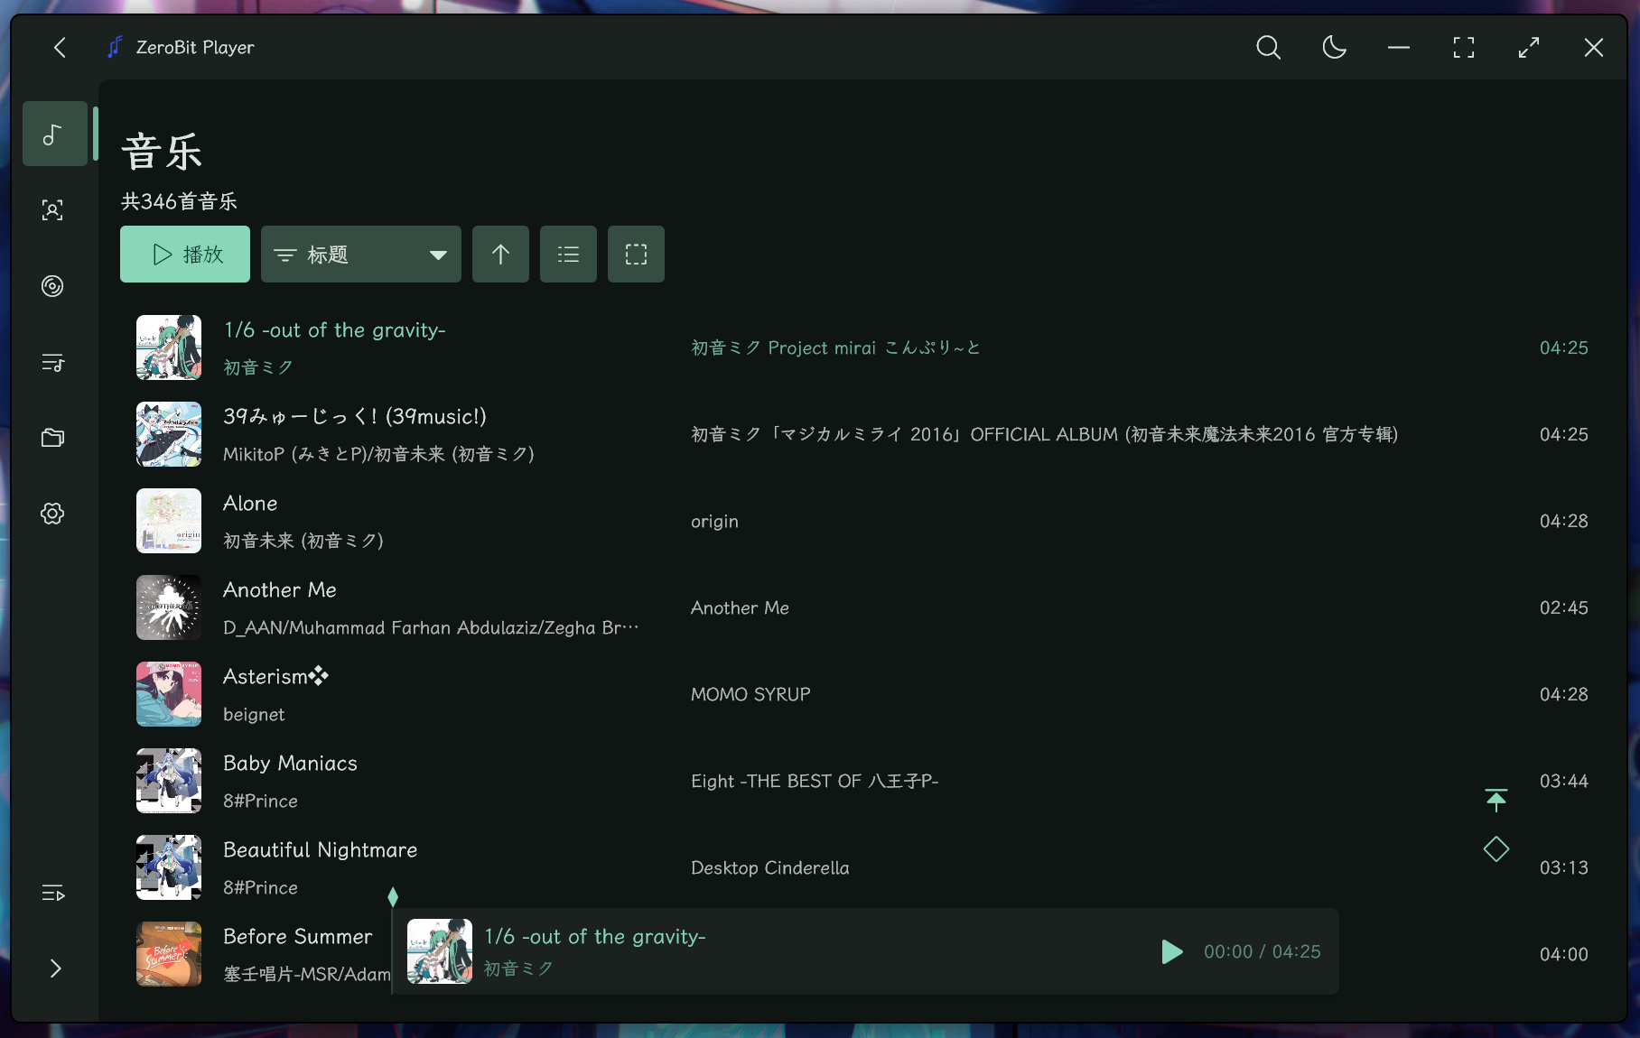Select the song title Before Summer
The width and height of the screenshot is (1640, 1038).
pyautogui.click(x=297, y=937)
